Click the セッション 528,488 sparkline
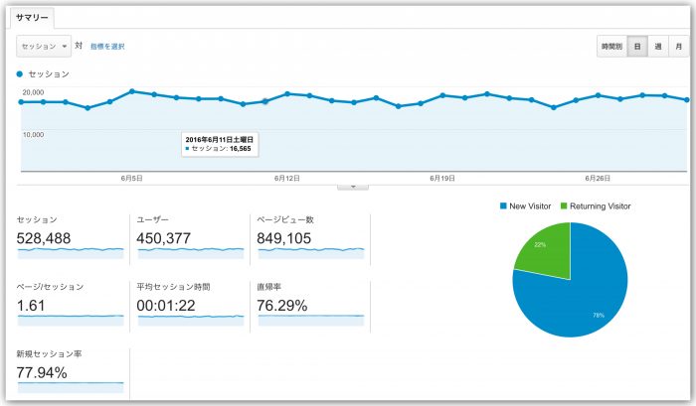 tap(70, 252)
